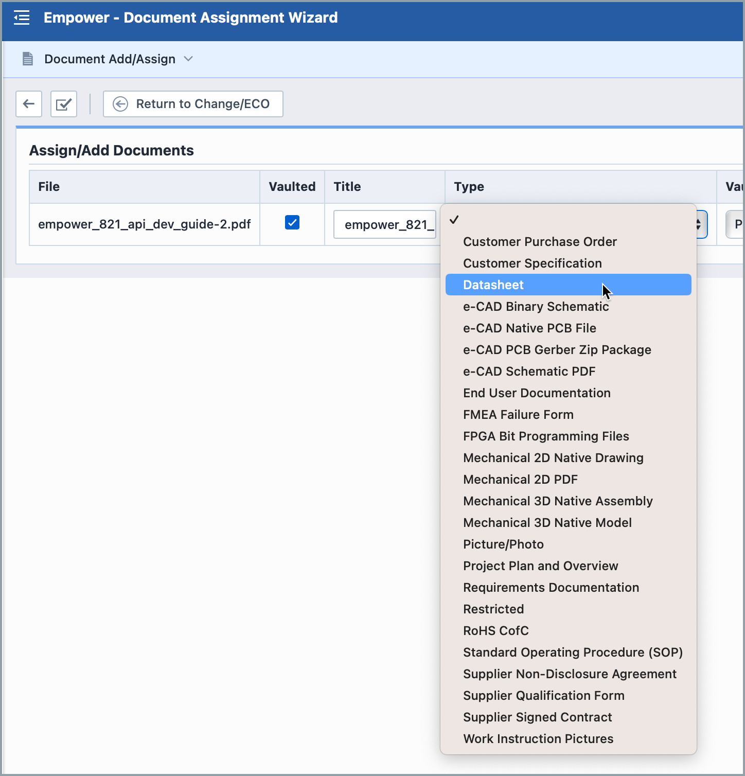745x776 pixels.
Task: Select Mechanical 3D Native Assembly type
Action: click(x=558, y=501)
